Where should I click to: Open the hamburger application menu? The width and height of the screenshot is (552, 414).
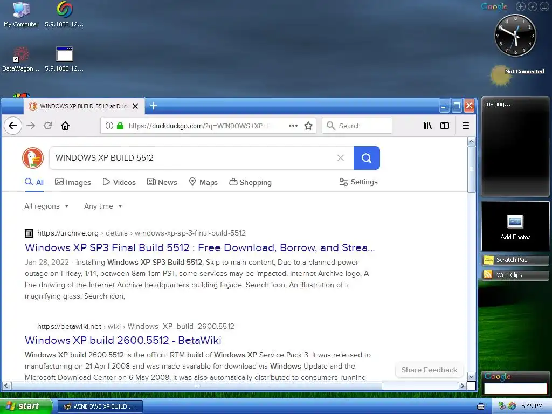tap(465, 126)
